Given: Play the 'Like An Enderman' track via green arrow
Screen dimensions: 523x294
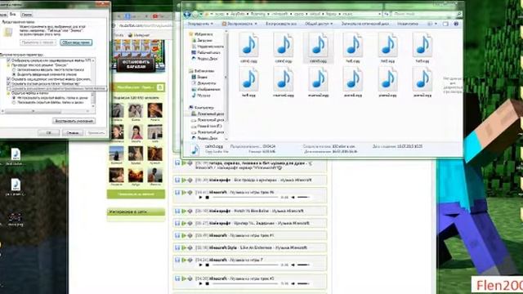Looking at the screenshot, I should click(184, 247).
